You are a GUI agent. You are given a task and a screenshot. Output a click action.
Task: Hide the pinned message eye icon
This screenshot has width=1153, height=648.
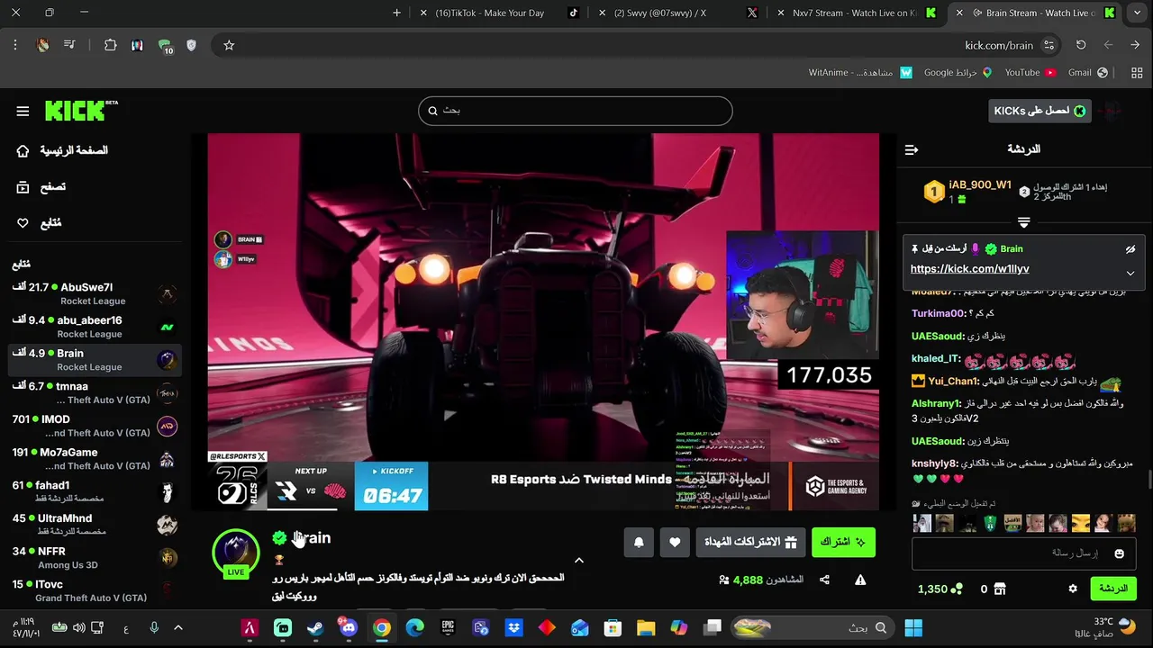(x=1130, y=249)
